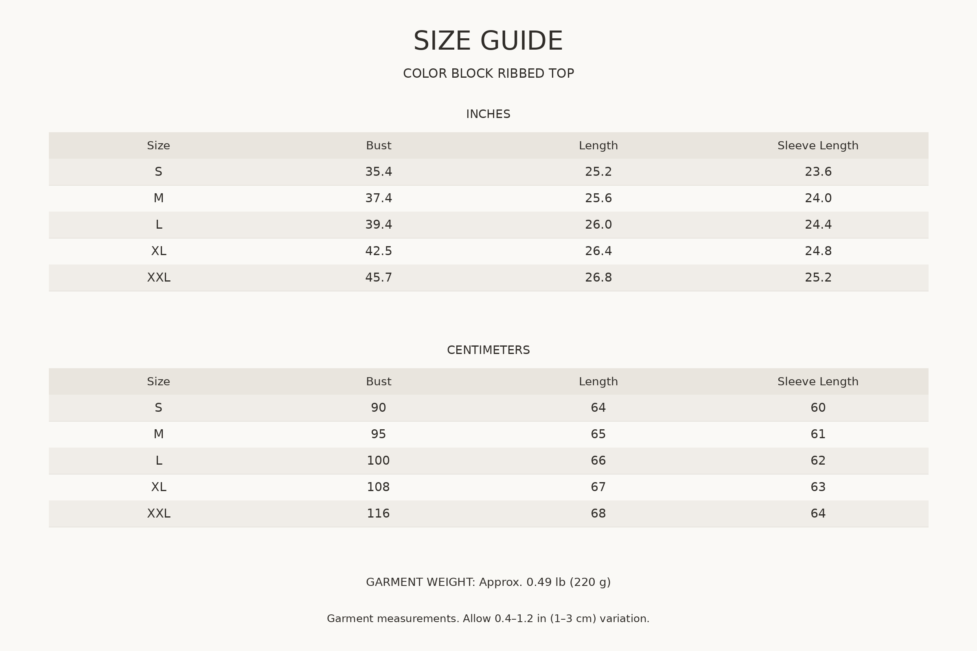Viewport: 977px width, 651px height.
Task: Click Length column header in centimeters table
Action: [x=598, y=382]
